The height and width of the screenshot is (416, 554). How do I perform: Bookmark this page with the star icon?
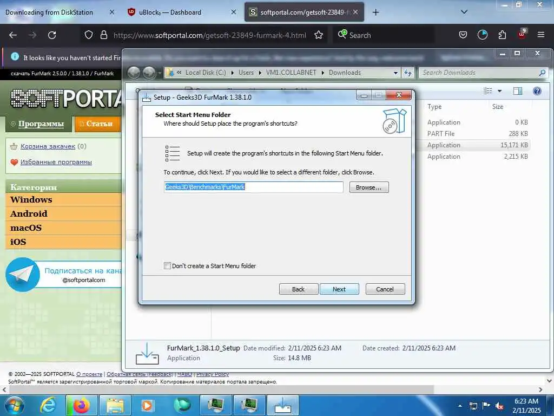click(x=319, y=35)
